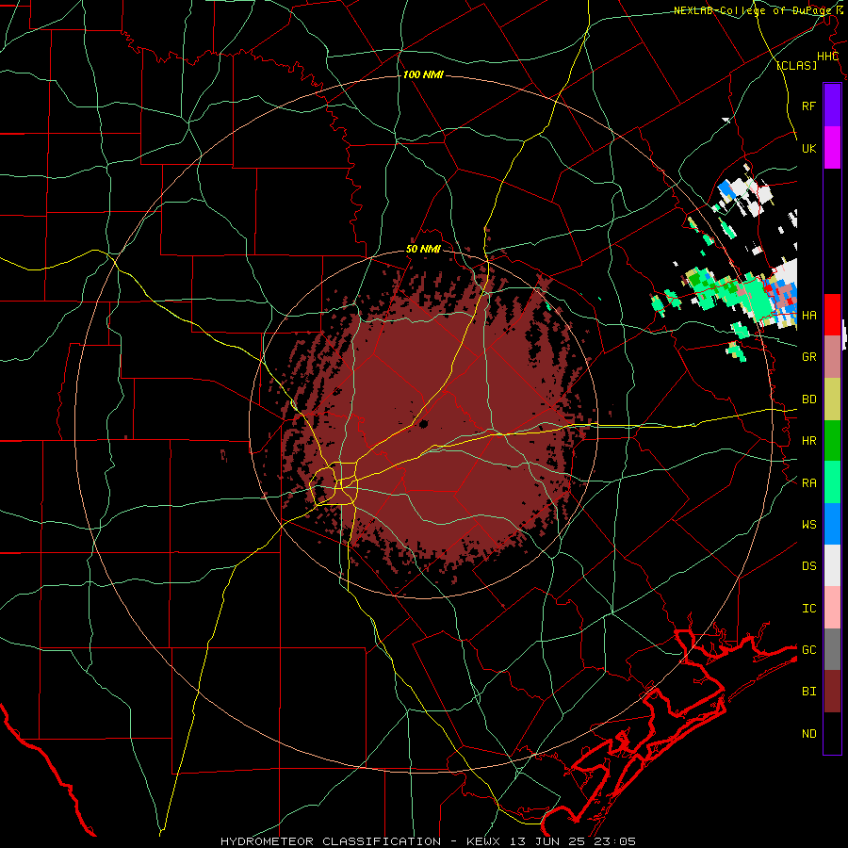The height and width of the screenshot is (848, 848).
Task: Click the magenta UK color swatch
Action: [x=832, y=148]
